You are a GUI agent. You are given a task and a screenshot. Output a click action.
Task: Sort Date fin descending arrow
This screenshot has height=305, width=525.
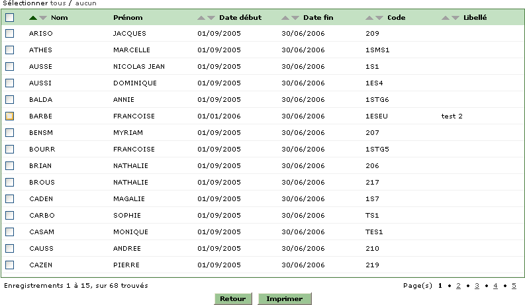tap(295, 18)
